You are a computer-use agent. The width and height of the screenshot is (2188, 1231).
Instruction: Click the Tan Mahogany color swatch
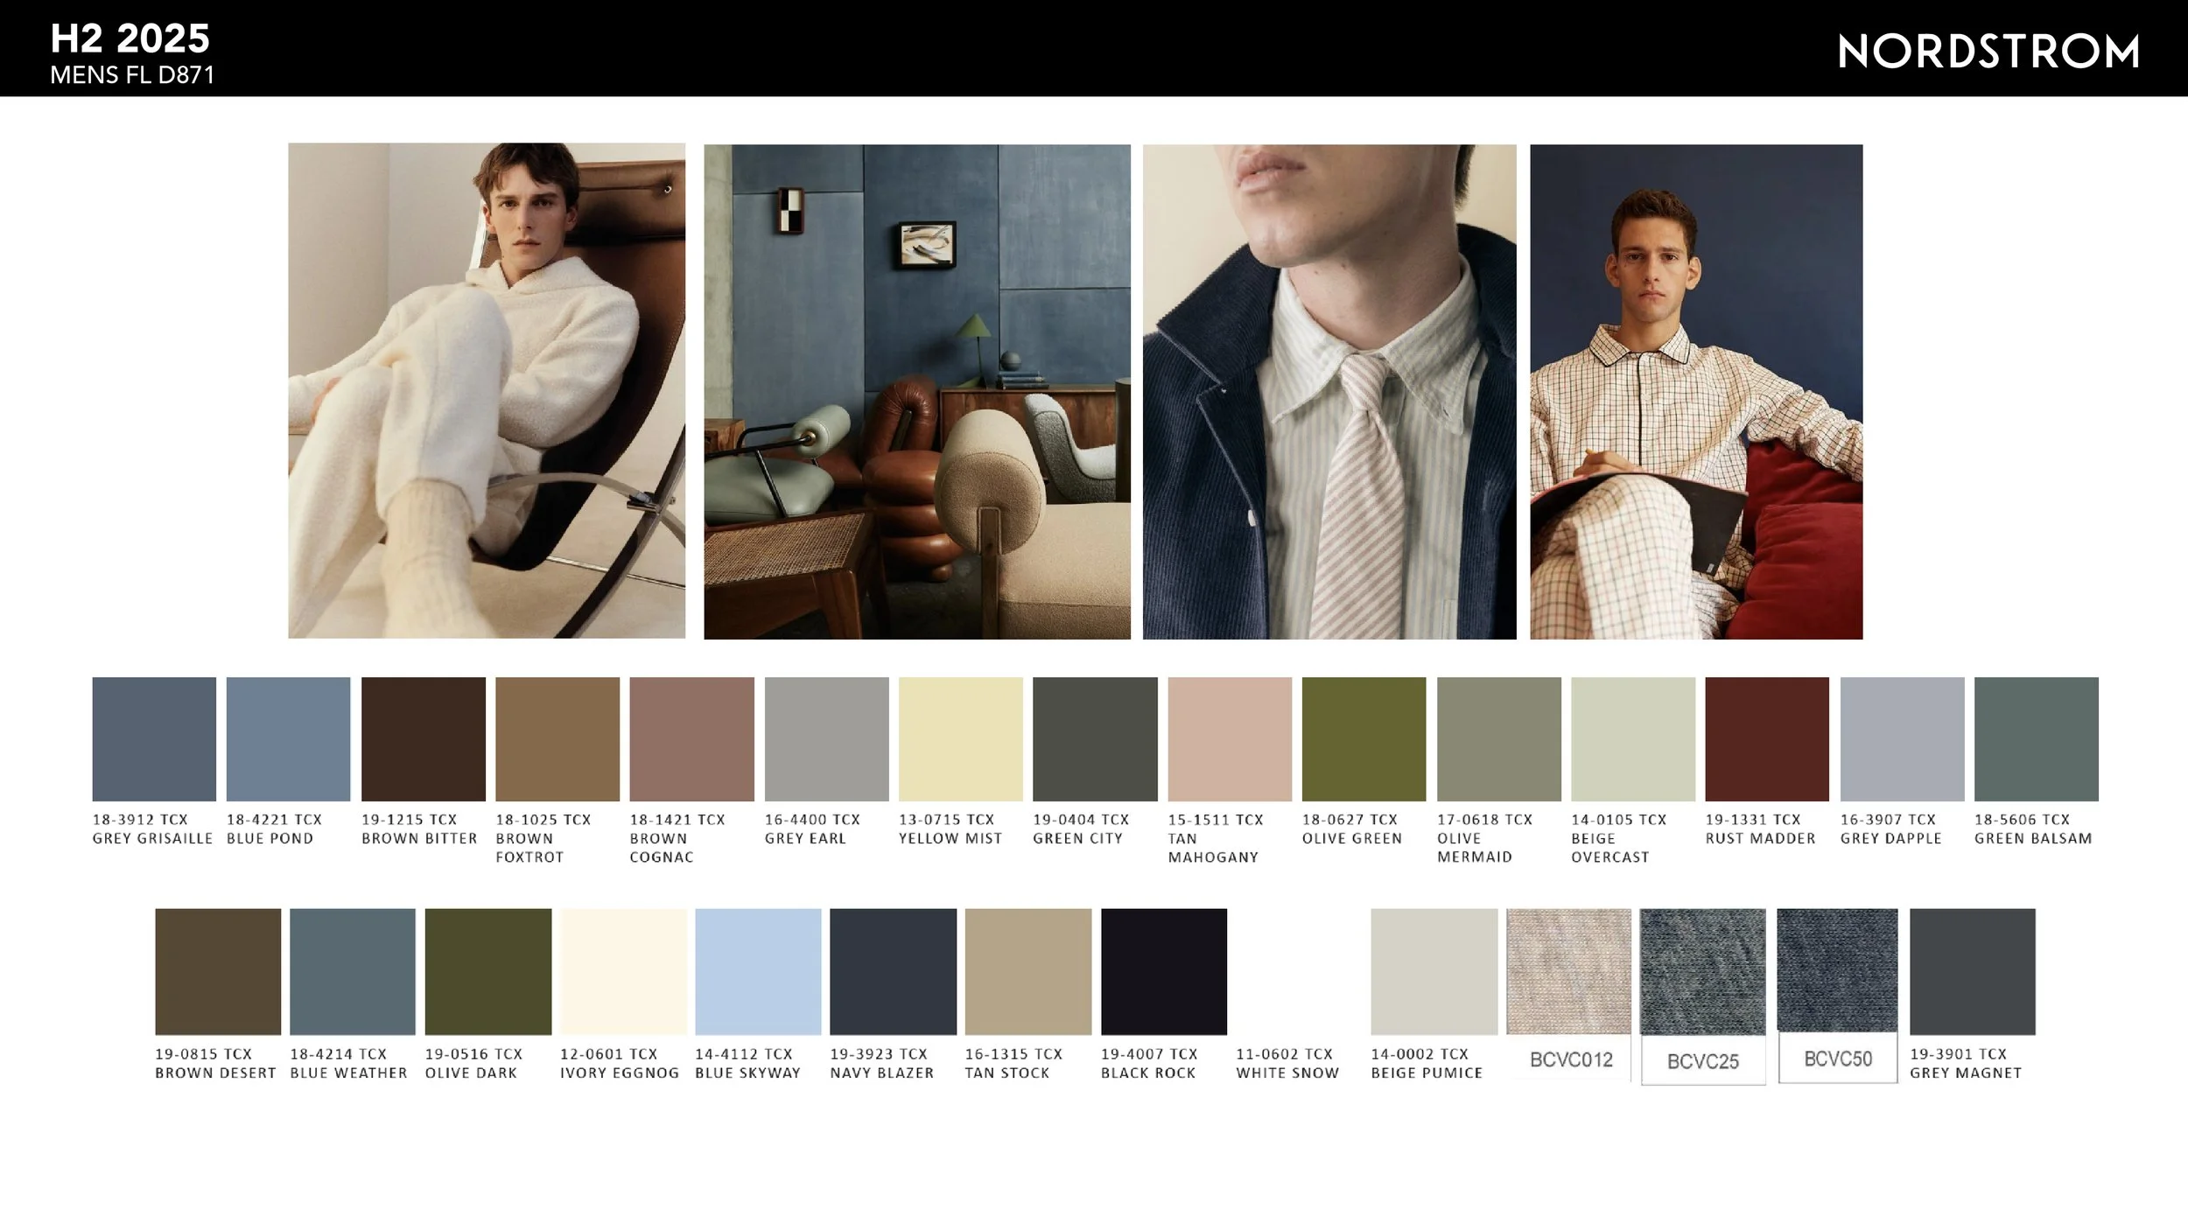point(1229,738)
